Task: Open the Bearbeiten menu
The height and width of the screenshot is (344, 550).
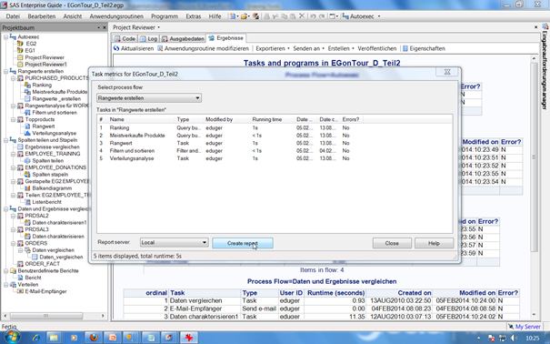Action: (42, 16)
